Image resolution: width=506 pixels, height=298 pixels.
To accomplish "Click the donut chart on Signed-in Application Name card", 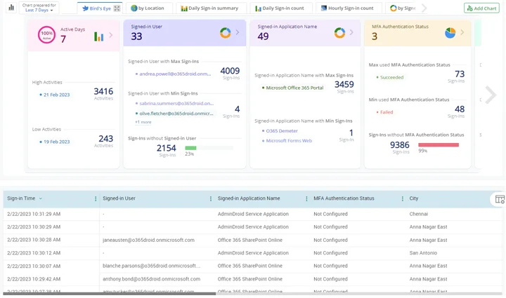I will tap(339, 33).
